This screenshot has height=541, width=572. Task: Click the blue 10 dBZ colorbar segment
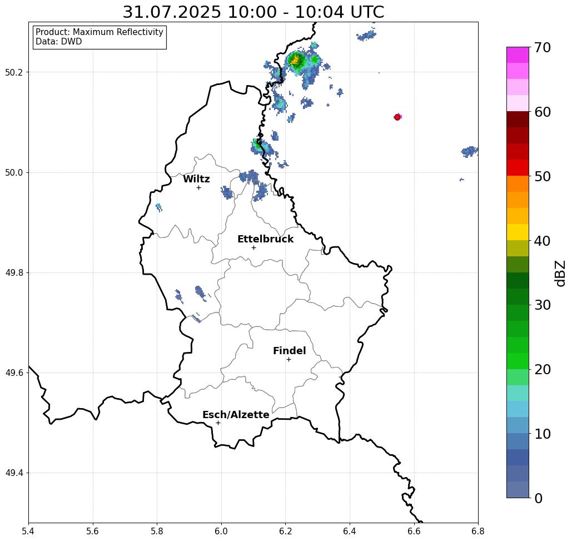pos(518,425)
